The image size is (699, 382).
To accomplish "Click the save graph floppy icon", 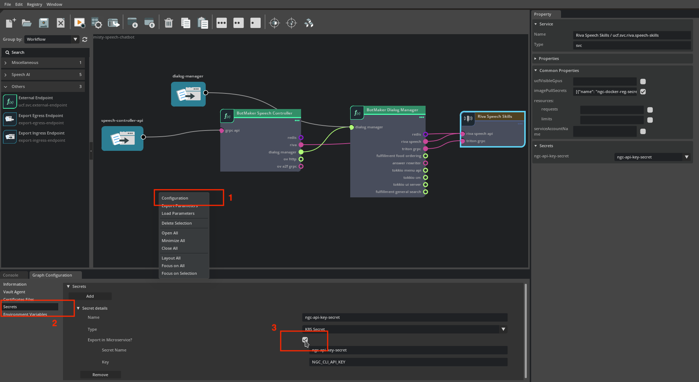I will tap(44, 23).
